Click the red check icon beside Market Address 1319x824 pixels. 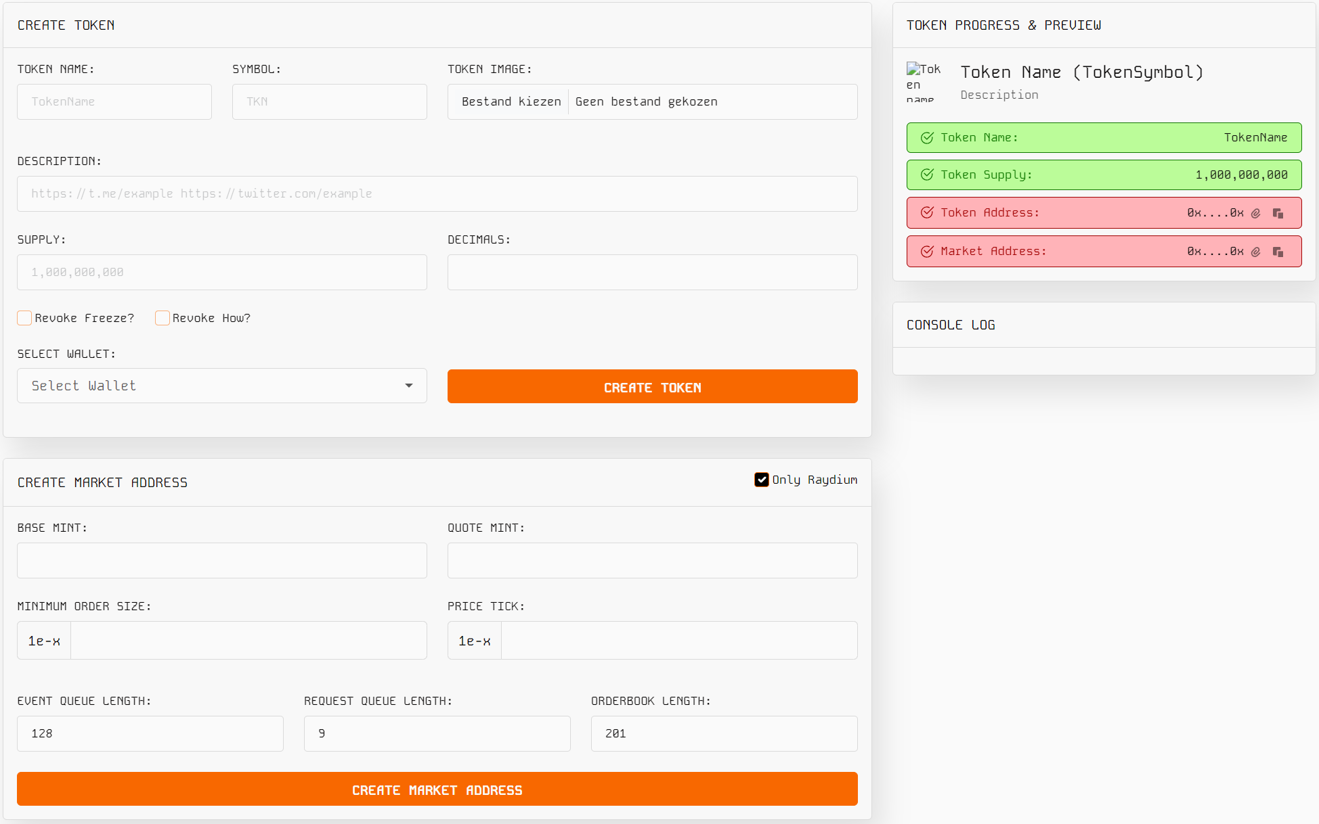coord(926,251)
